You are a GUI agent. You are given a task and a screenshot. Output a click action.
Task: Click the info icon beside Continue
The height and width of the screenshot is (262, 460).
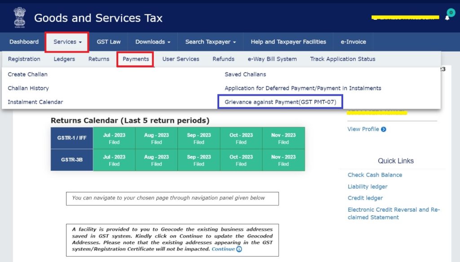point(239,249)
